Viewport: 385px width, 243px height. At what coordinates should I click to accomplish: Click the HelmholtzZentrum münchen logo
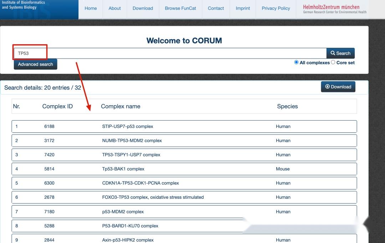pyautogui.click(x=333, y=9)
